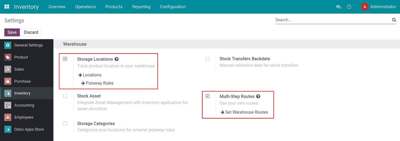This screenshot has height=141, width=400.
Task: Click the Inventory box icon in sidebar
Action: pos(8,93)
